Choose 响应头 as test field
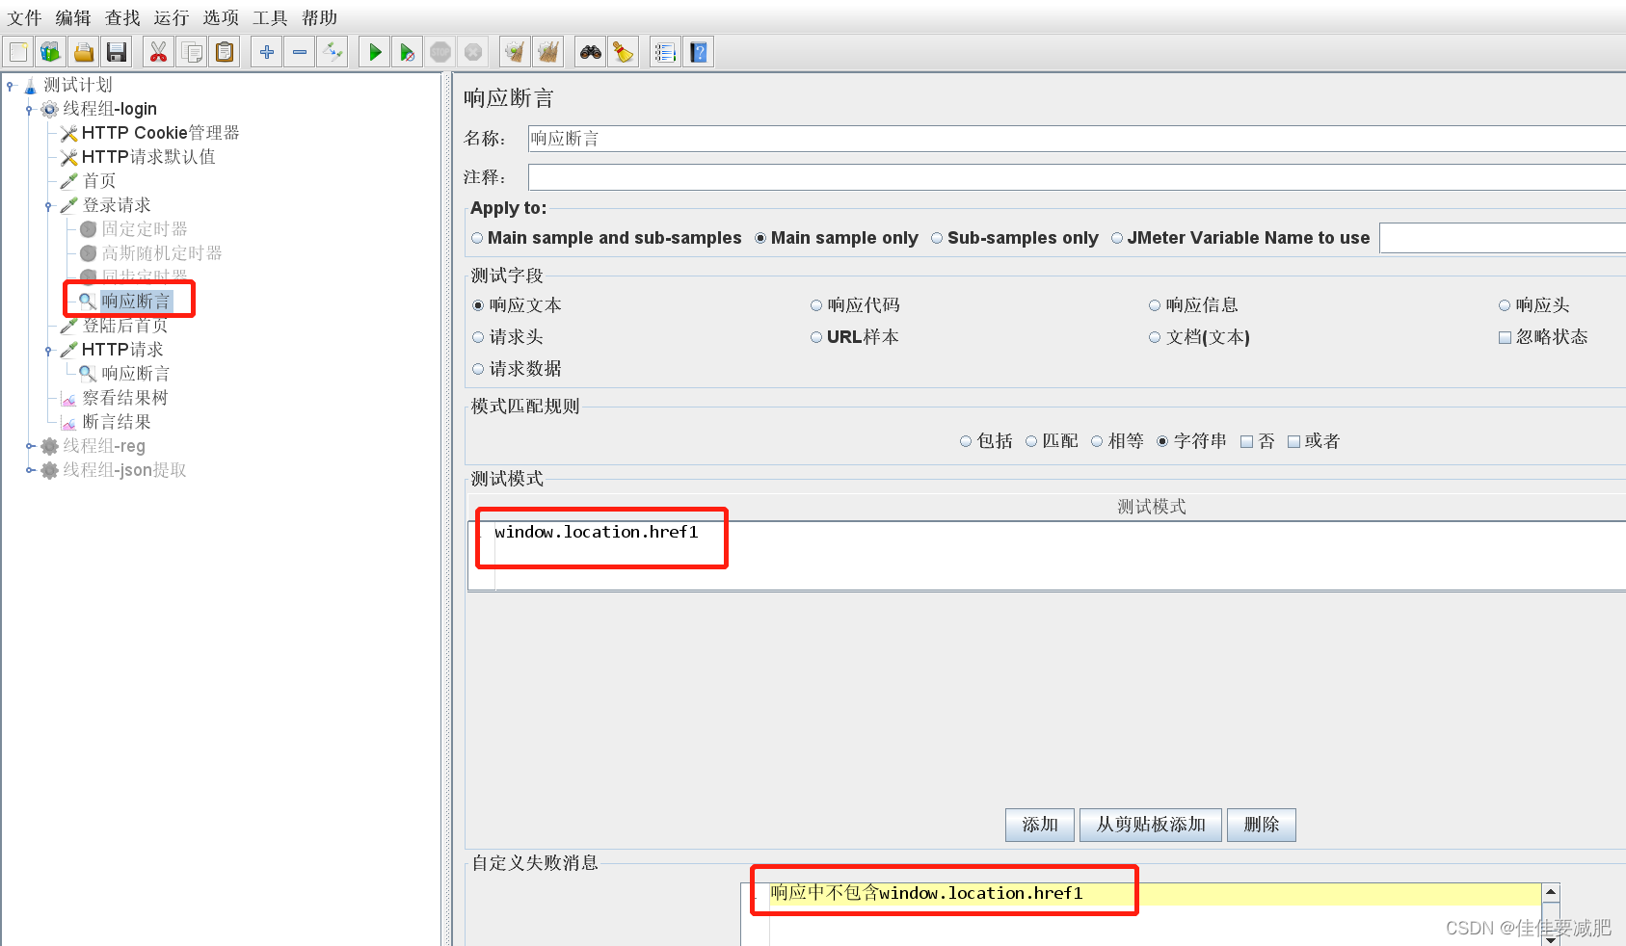 [x=1534, y=305]
